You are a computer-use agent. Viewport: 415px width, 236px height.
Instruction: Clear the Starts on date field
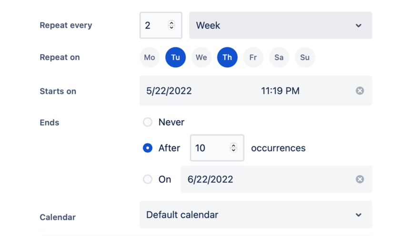360,91
